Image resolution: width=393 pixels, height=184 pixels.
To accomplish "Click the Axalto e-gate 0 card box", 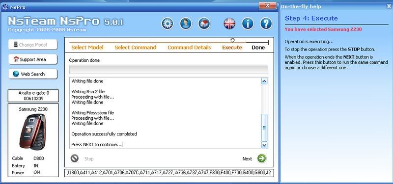I will point(33,96).
